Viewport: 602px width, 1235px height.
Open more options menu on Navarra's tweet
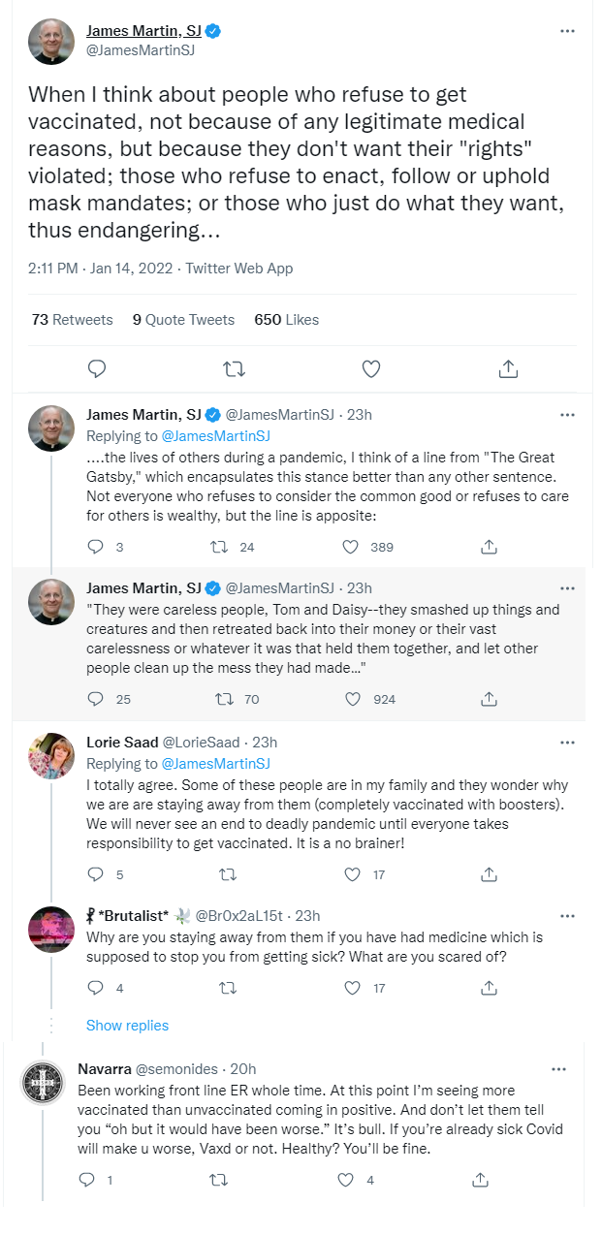[558, 1069]
